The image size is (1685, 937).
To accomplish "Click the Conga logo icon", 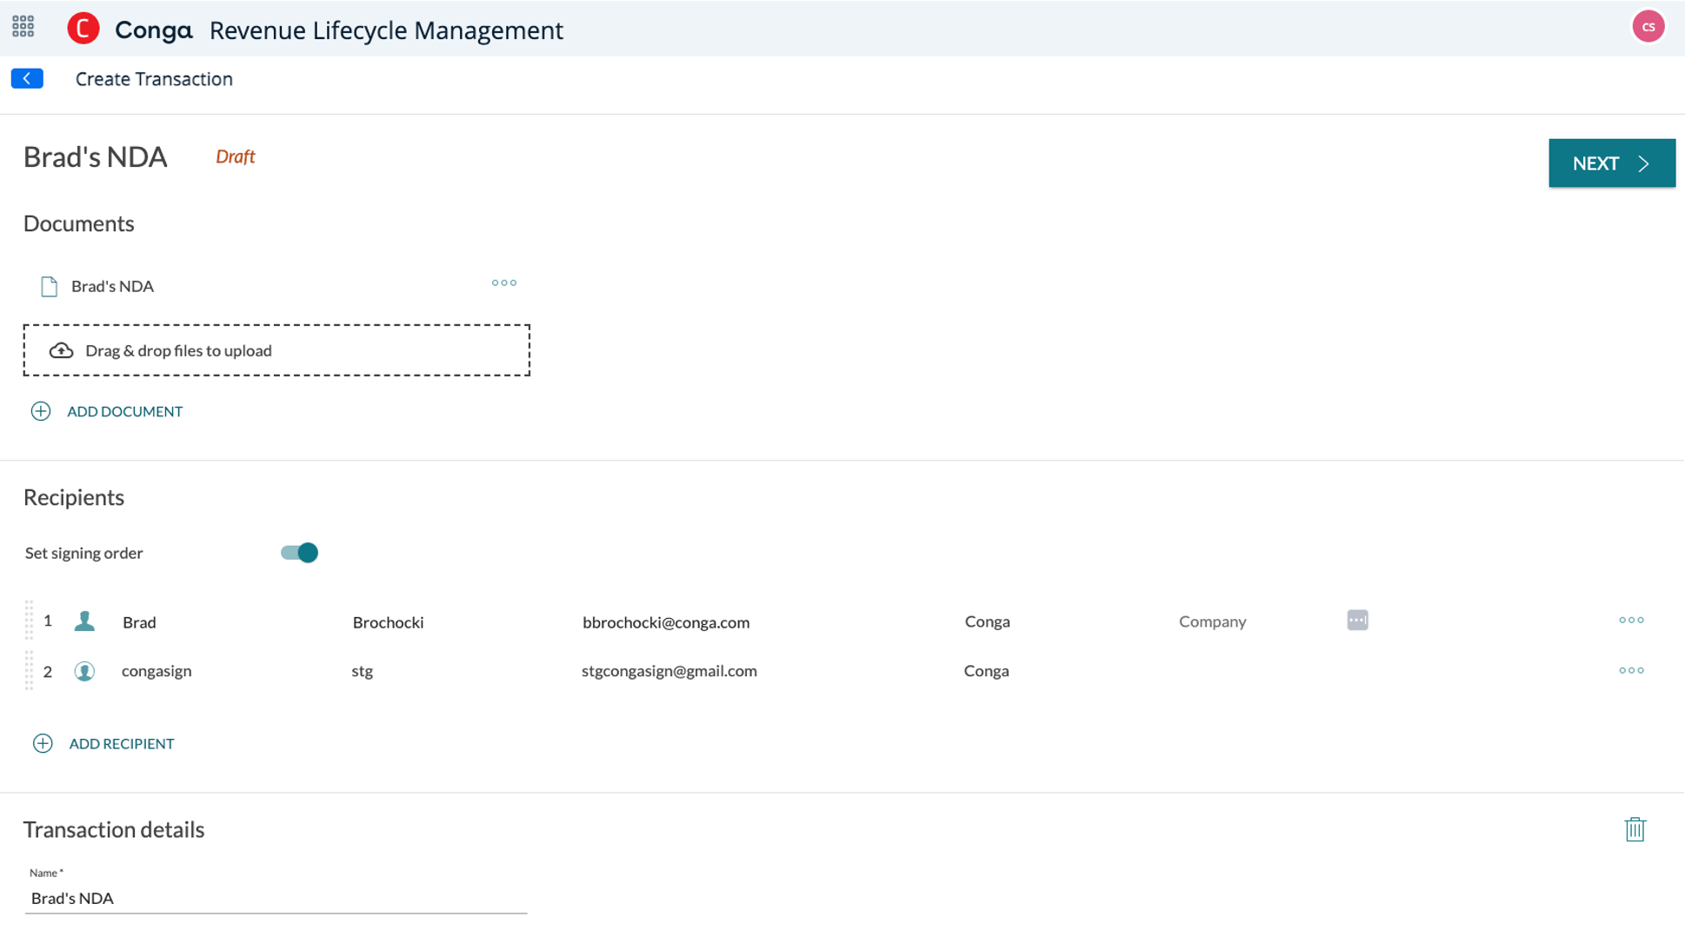I will pos(83,28).
